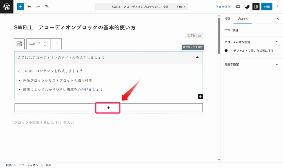
Task: Switch to the ブロック sidebar tab
Action: (243, 19)
